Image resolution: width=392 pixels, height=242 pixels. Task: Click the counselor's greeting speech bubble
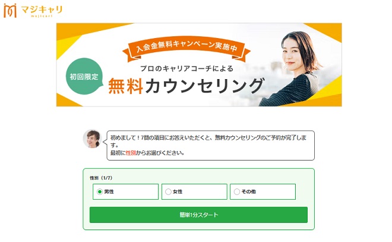[210, 146]
